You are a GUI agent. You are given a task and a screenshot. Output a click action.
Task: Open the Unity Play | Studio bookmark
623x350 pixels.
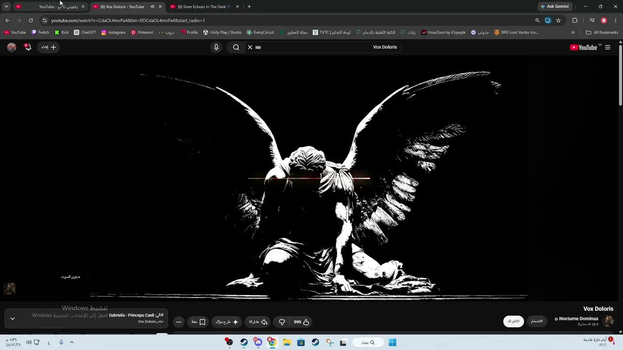pos(222,33)
